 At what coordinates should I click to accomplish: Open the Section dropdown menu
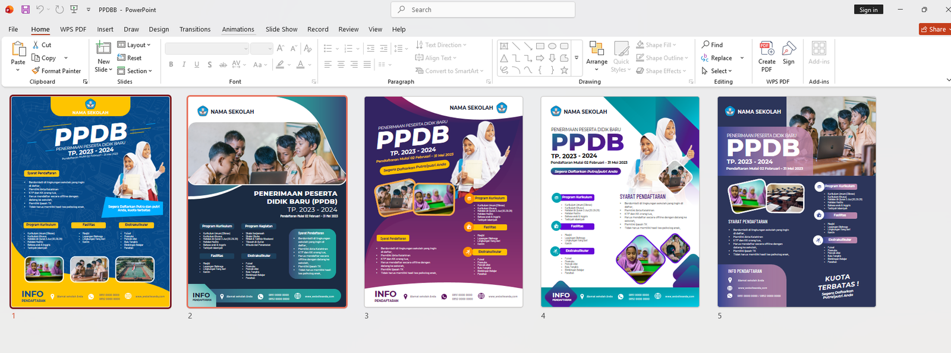coord(135,71)
